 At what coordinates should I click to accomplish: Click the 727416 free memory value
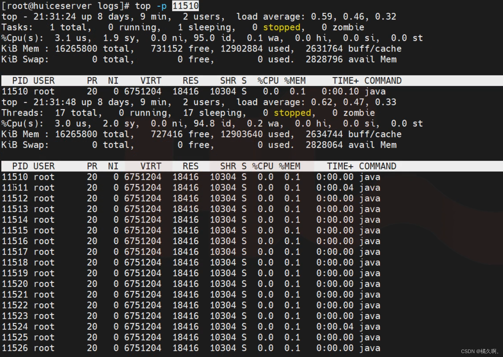(167, 134)
